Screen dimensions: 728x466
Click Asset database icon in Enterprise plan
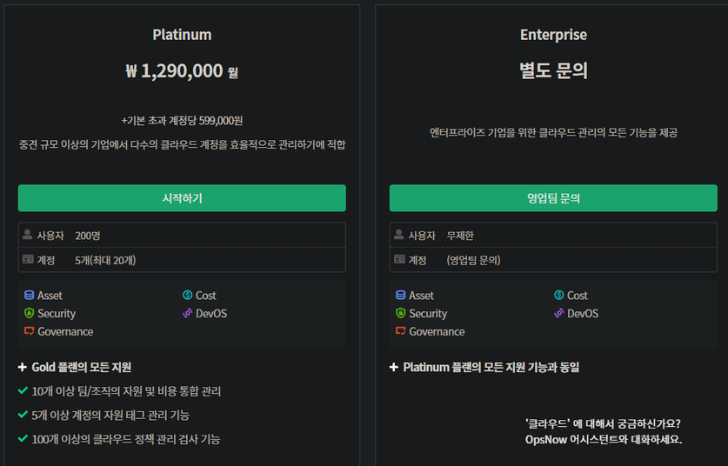pyautogui.click(x=400, y=296)
